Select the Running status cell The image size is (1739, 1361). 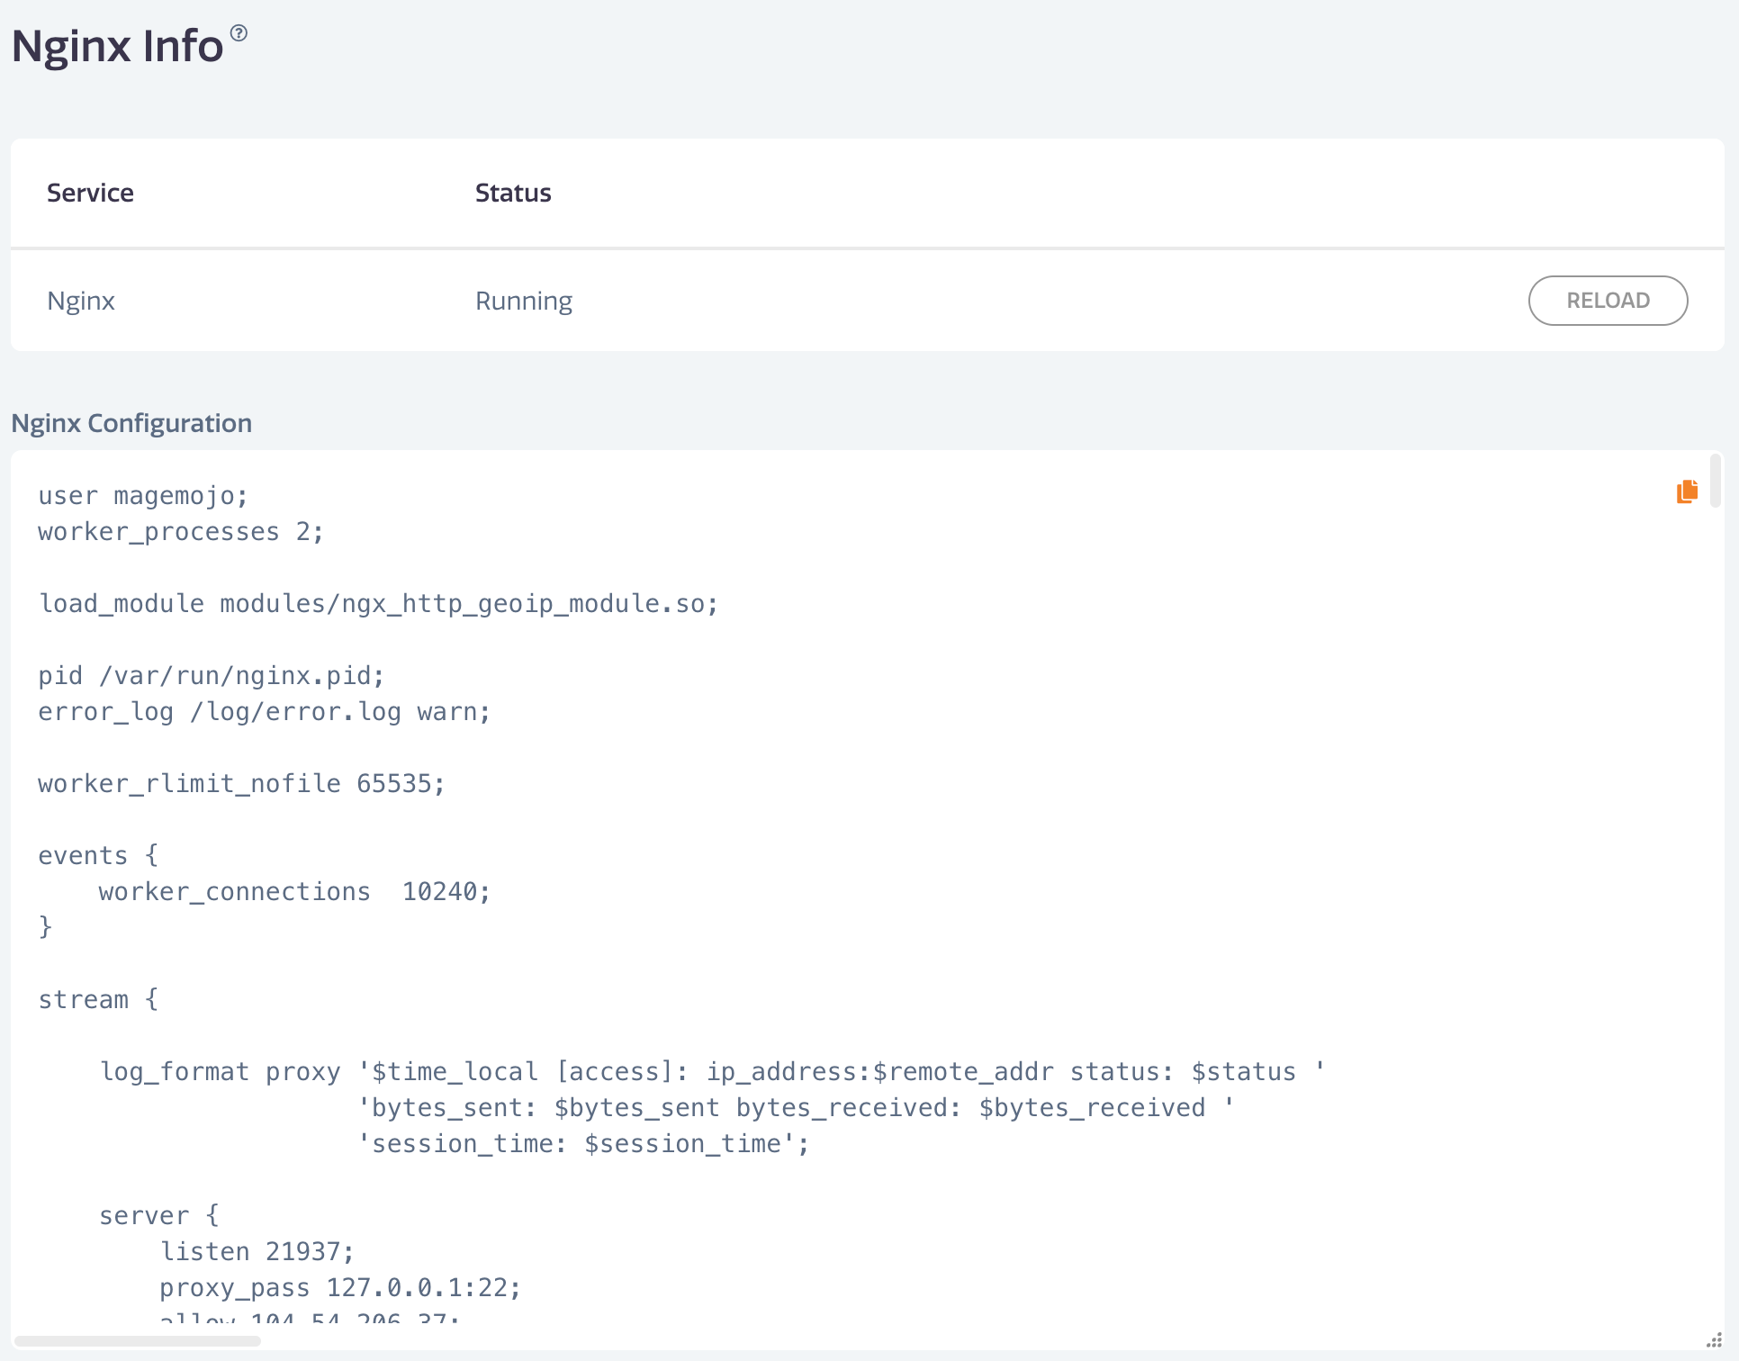(524, 301)
